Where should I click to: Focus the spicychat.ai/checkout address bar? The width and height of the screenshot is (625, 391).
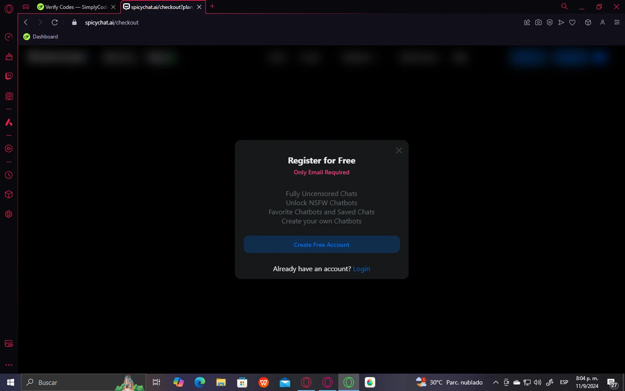click(x=112, y=23)
